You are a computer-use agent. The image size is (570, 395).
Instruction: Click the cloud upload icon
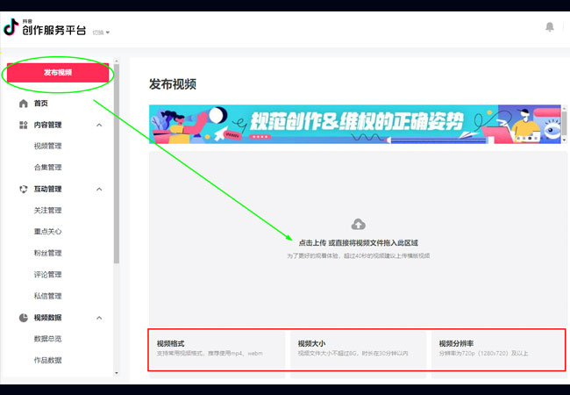pos(358,225)
